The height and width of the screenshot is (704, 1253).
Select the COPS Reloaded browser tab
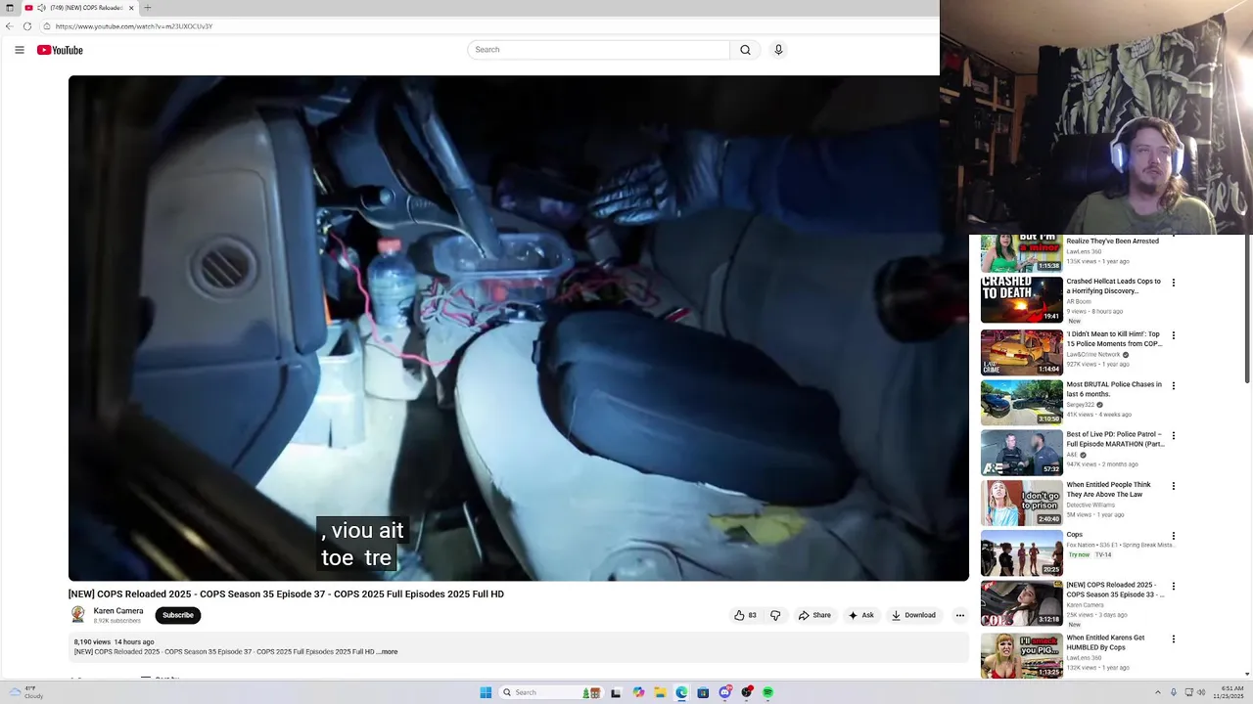(x=80, y=8)
